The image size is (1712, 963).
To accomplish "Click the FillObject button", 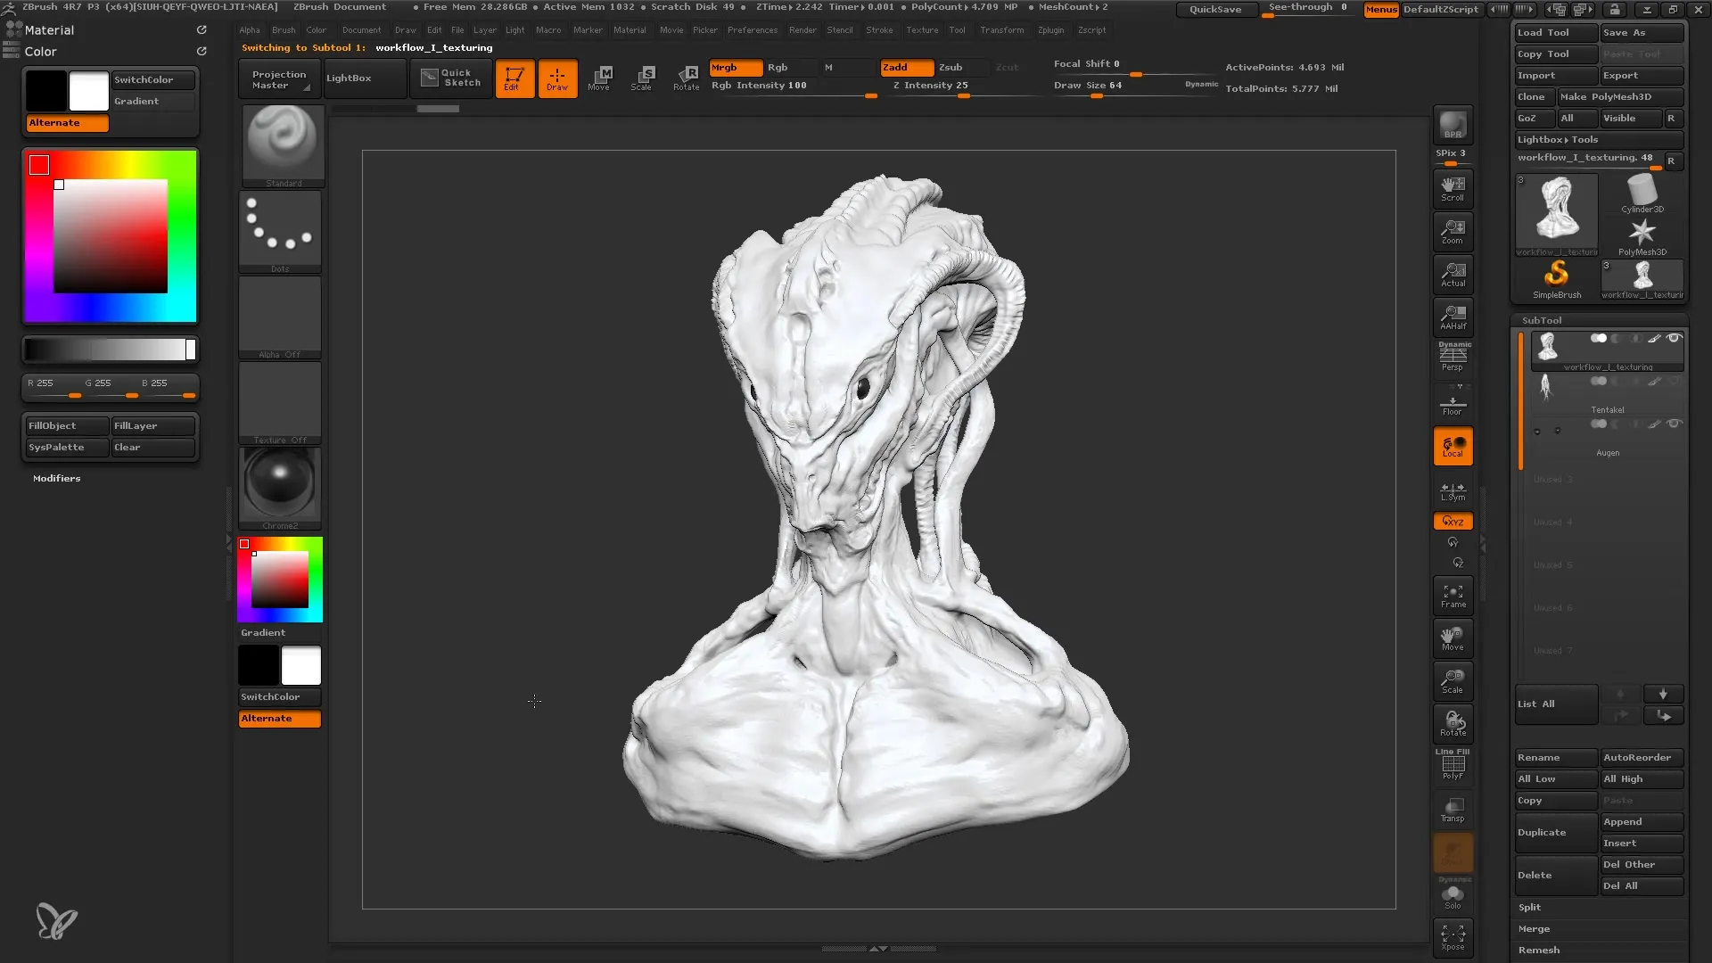I will point(67,426).
